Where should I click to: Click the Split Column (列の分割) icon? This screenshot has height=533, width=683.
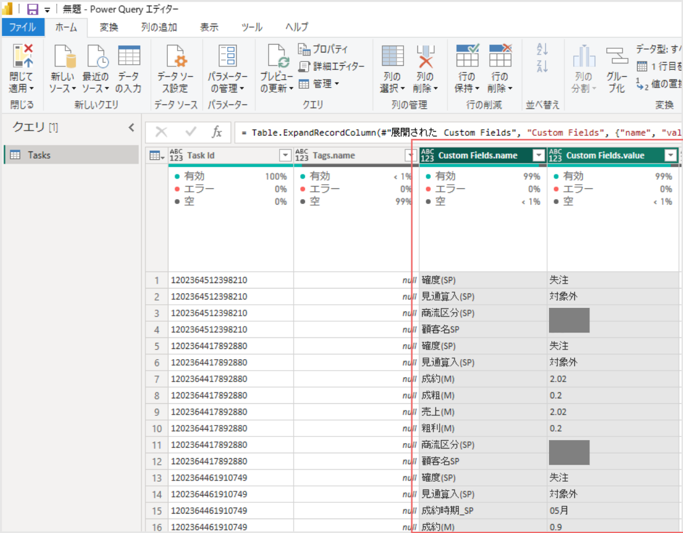(x=584, y=56)
